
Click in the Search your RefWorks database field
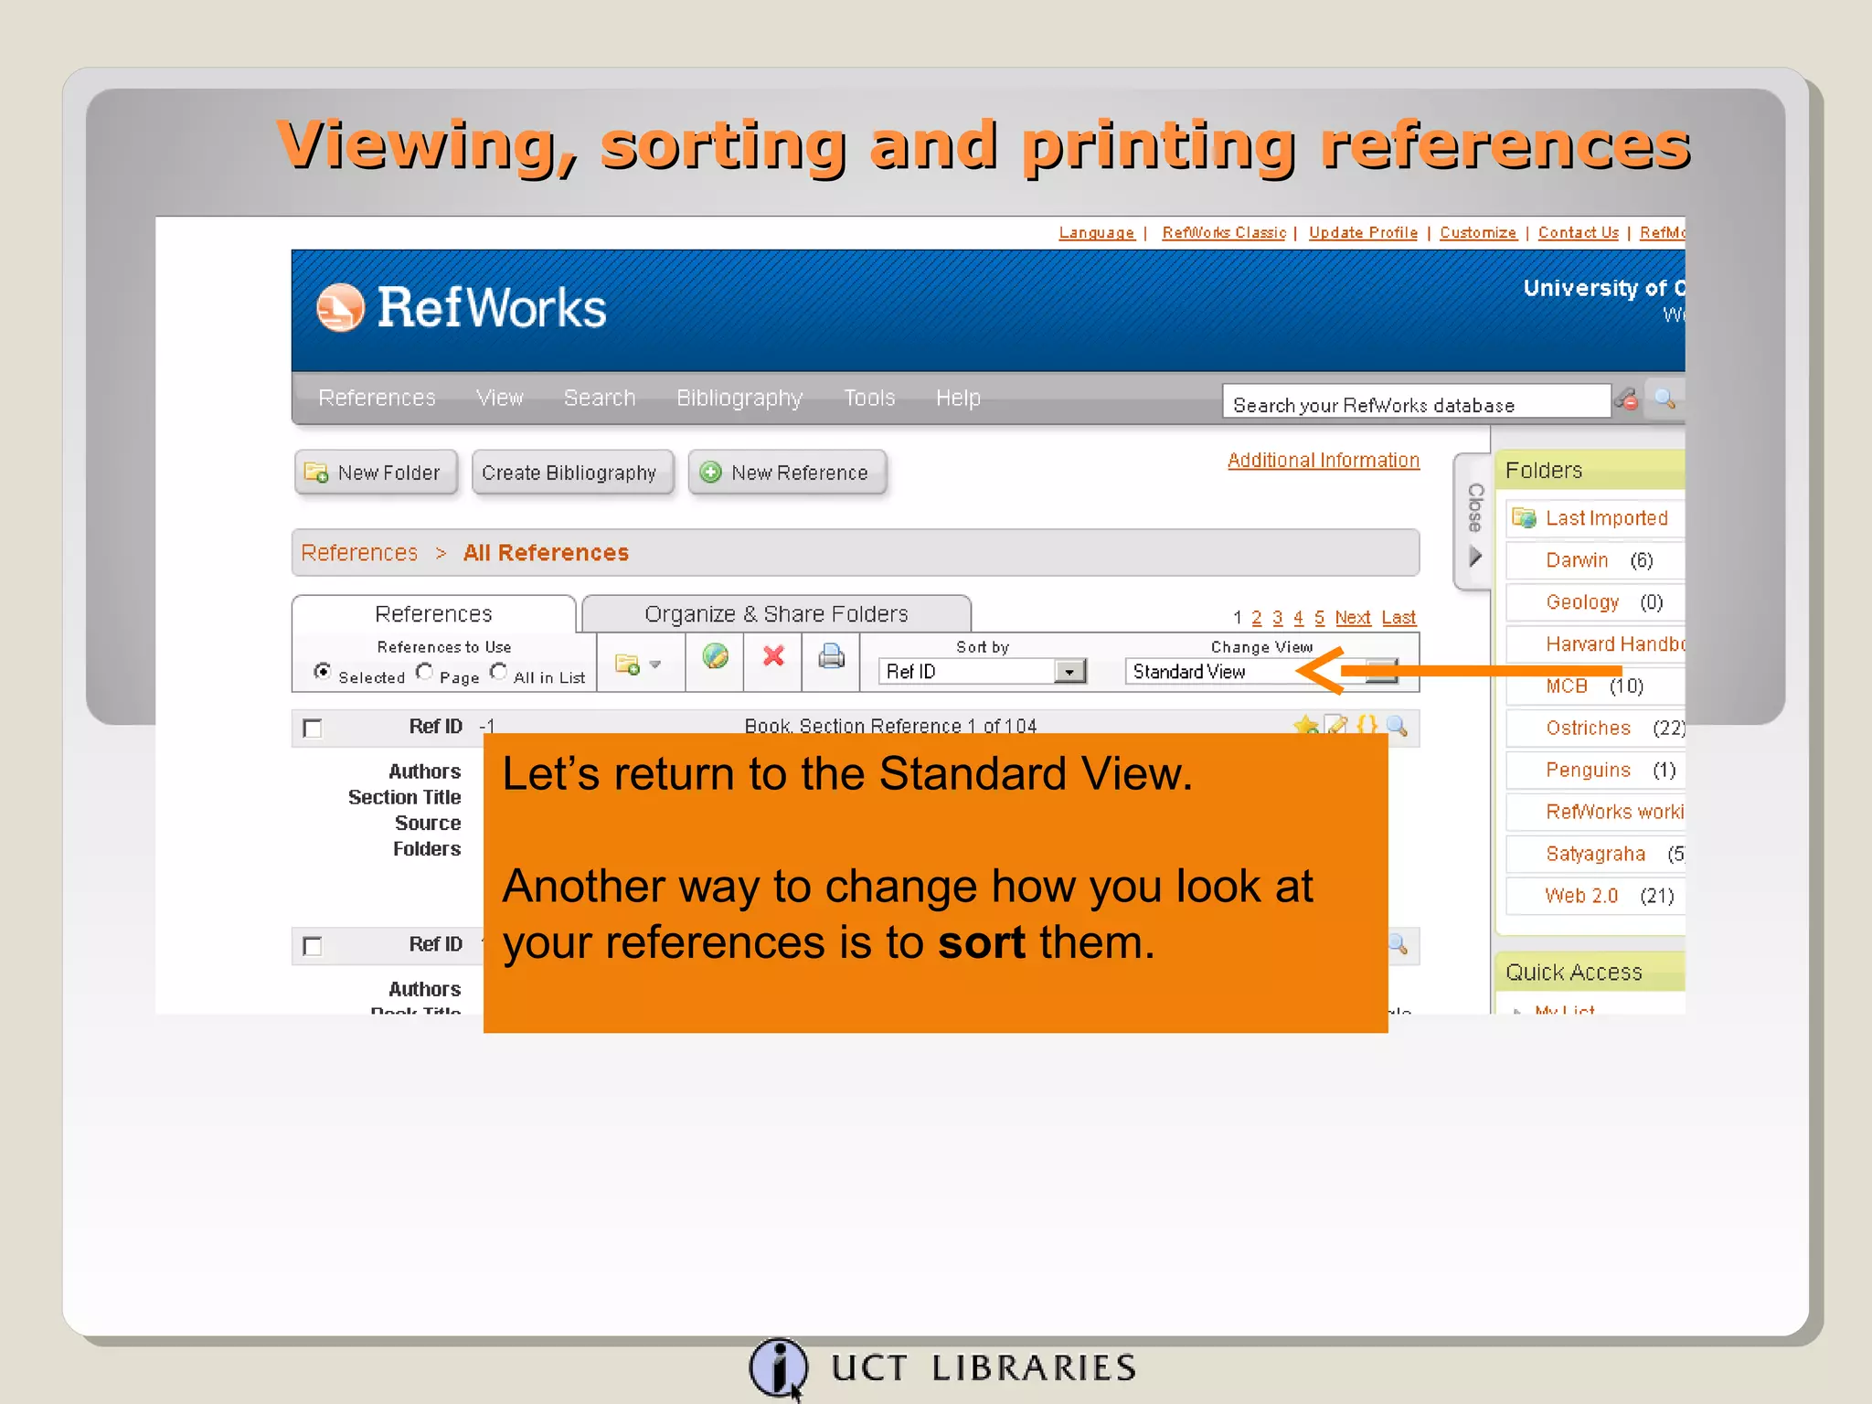[x=1416, y=401]
